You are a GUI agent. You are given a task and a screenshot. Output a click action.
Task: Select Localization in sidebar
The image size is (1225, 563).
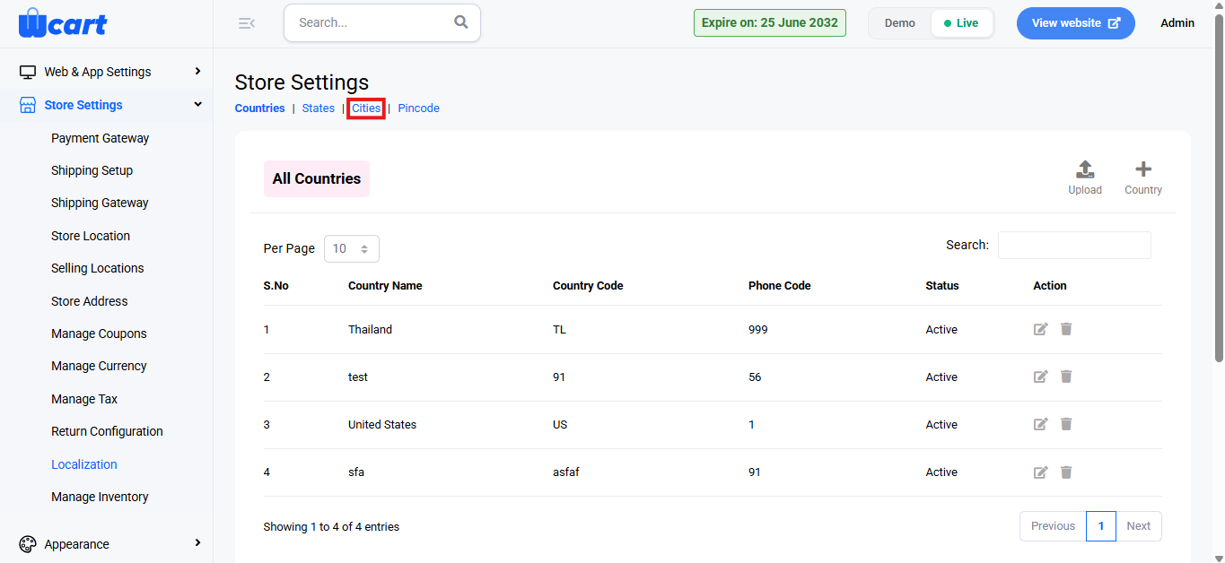(x=84, y=464)
